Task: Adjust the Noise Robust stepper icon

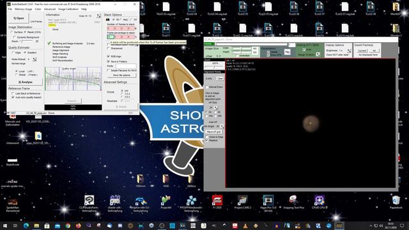Action: pos(35,59)
